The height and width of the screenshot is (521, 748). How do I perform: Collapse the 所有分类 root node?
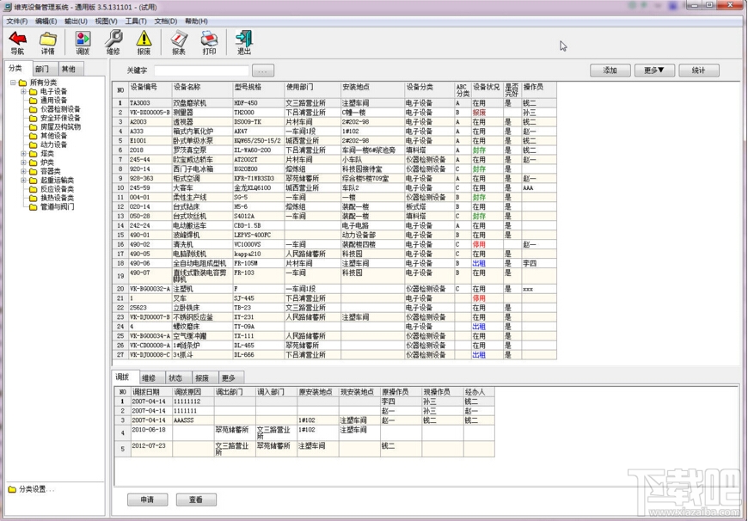coord(13,83)
